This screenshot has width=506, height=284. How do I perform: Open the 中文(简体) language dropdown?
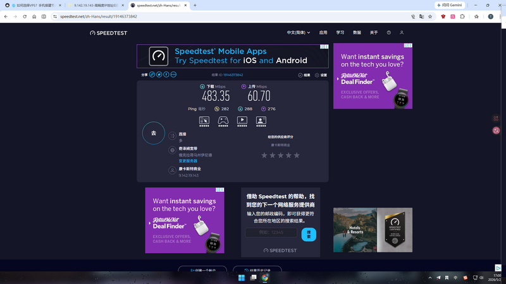pyautogui.click(x=299, y=33)
